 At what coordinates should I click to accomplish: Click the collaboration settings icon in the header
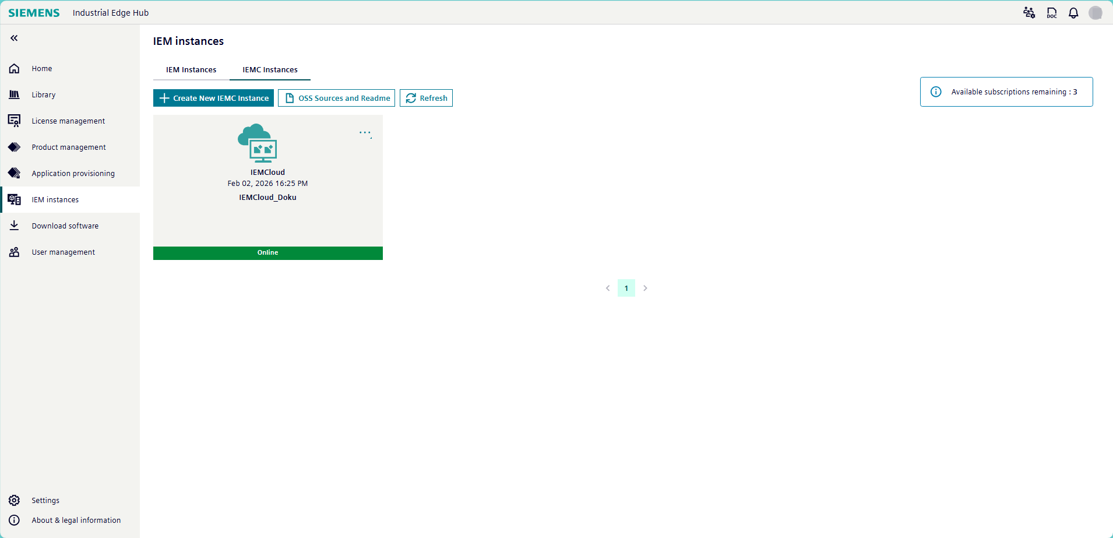1029,12
